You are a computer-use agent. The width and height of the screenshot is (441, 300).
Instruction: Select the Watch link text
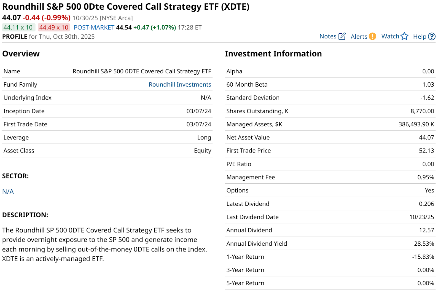(390, 36)
